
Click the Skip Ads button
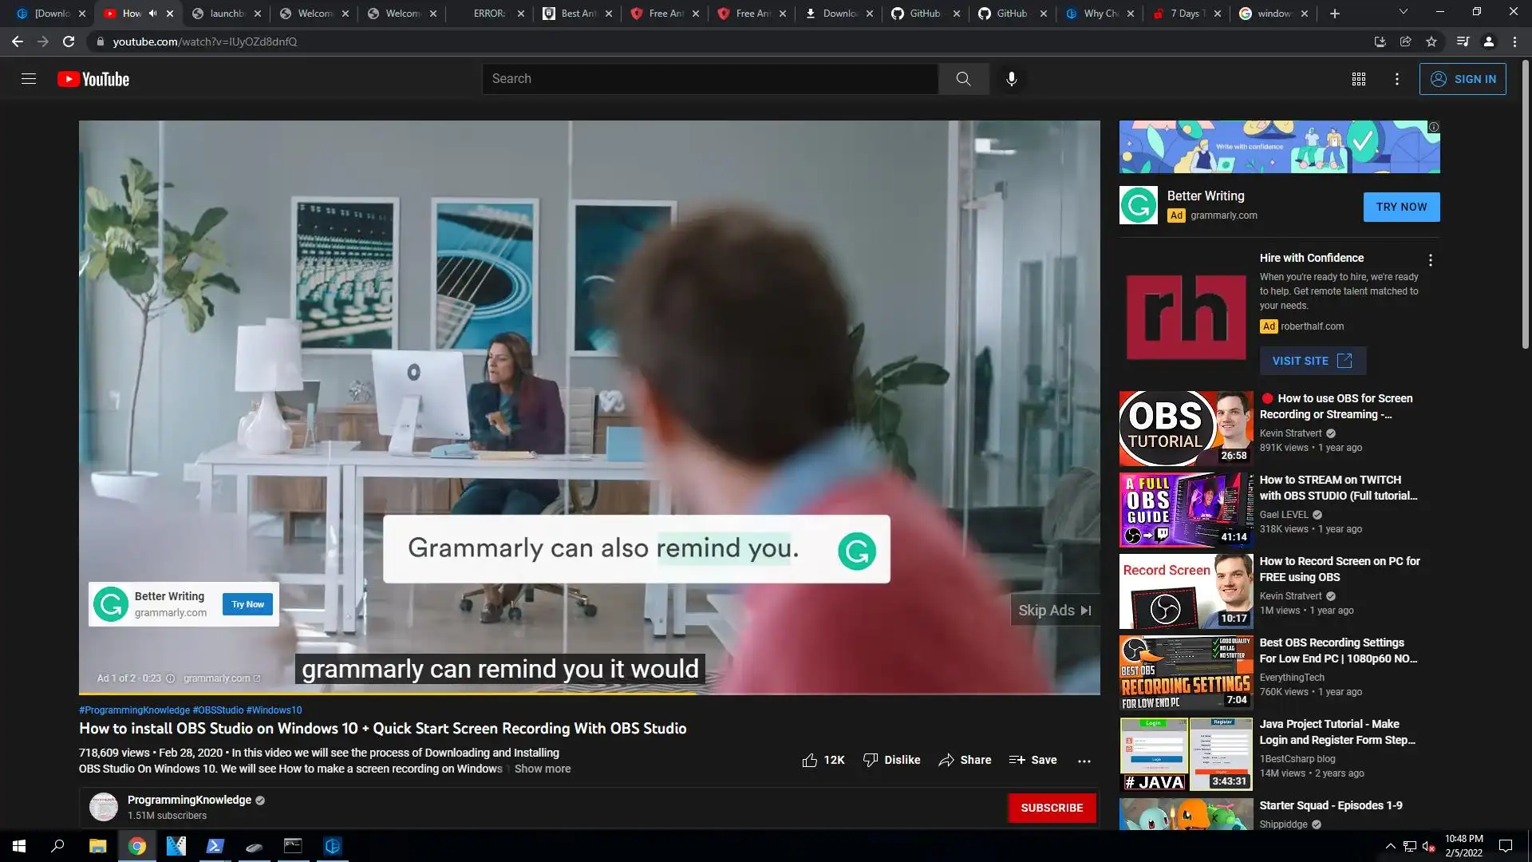(1054, 611)
